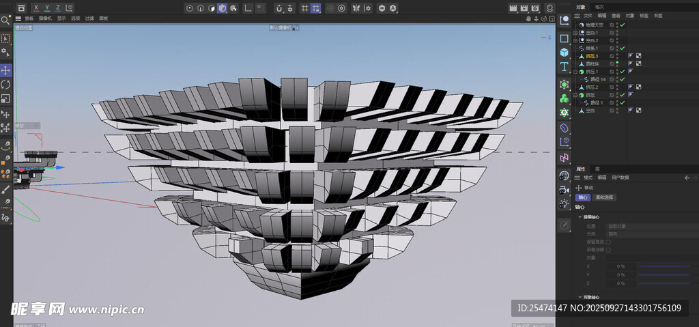Viewport: 699px width, 327px height.
Task: Select the Move tool in left toolbar
Action: [x=5, y=70]
